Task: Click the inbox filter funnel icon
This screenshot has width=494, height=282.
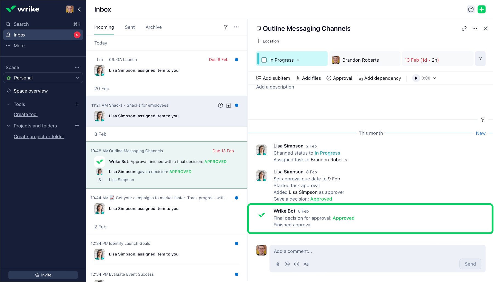Action: pyautogui.click(x=225, y=27)
